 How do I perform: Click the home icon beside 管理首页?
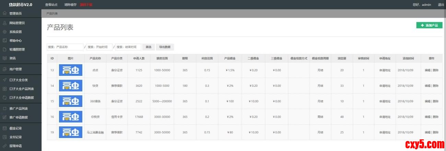(4, 13)
